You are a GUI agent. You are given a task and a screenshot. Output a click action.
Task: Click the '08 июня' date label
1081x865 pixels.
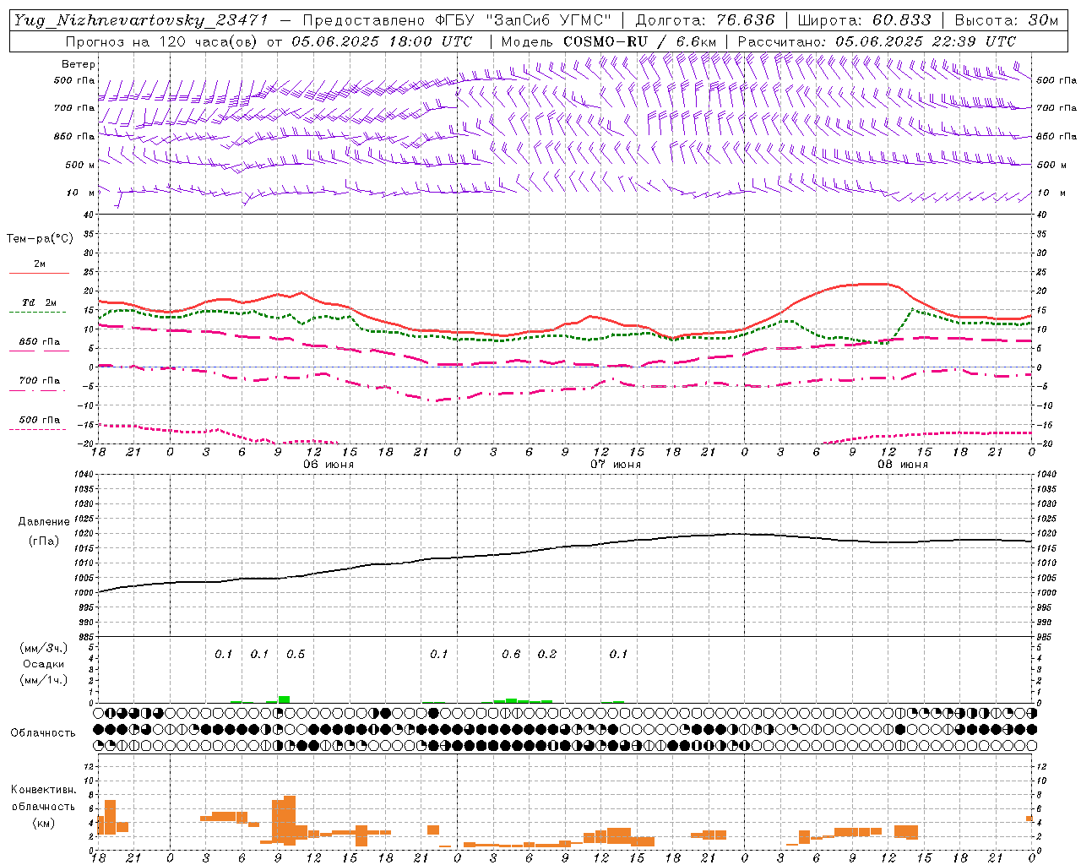click(x=903, y=465)
